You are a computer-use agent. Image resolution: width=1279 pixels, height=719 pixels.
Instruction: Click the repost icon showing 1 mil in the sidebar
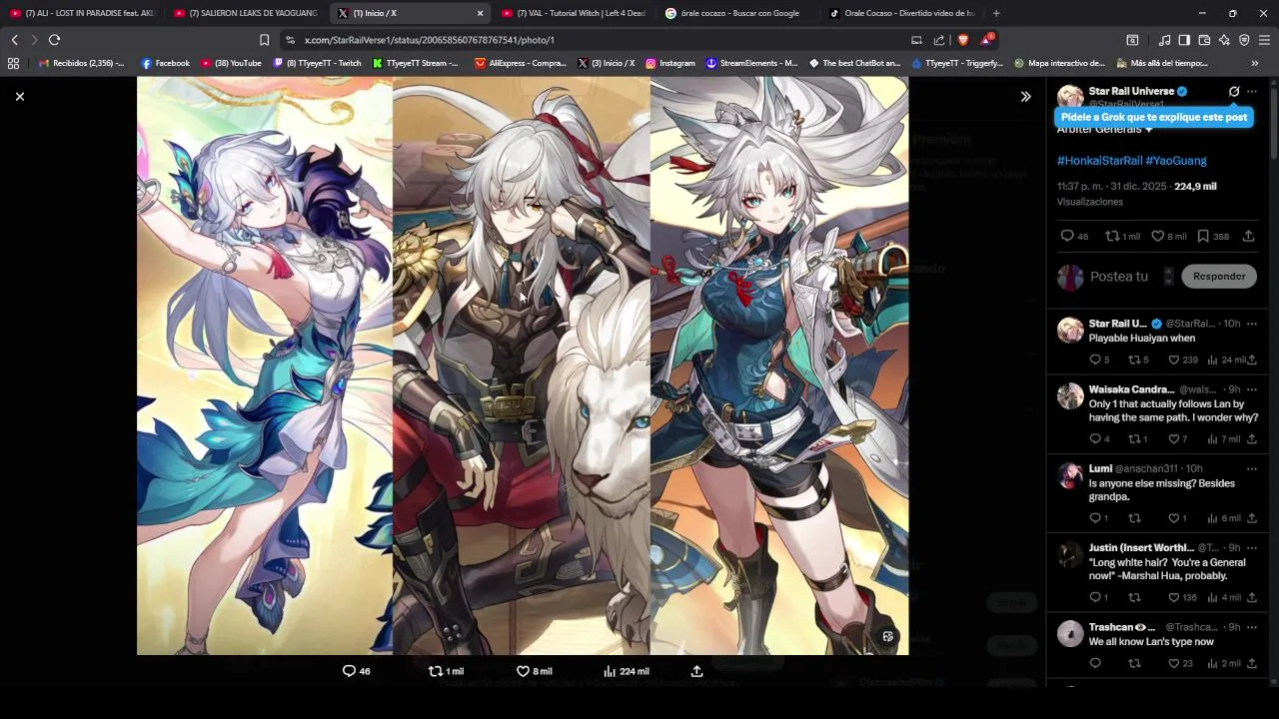coord(1111,237)
